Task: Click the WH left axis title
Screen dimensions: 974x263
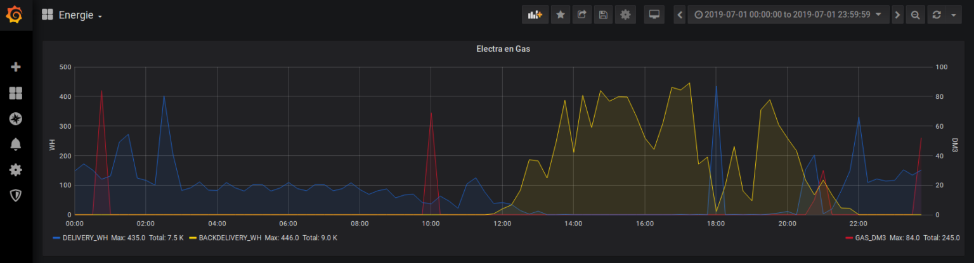Action: 53,145
